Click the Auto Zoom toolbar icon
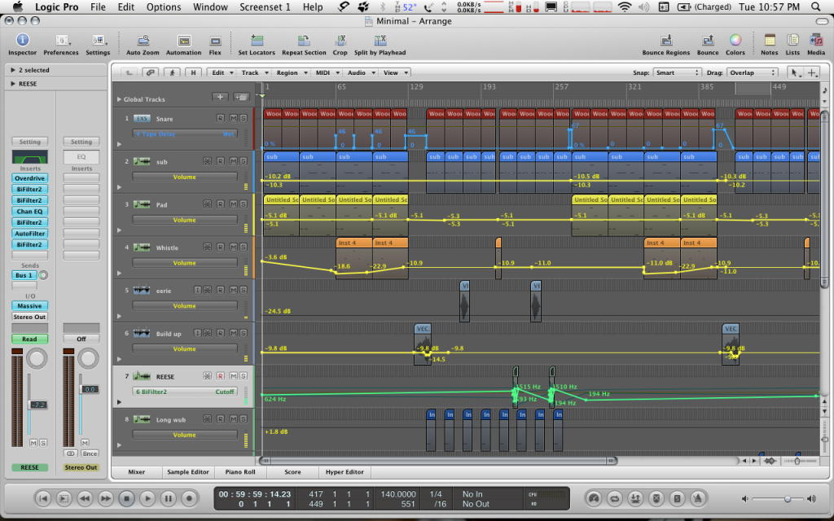 click(143, 41)
